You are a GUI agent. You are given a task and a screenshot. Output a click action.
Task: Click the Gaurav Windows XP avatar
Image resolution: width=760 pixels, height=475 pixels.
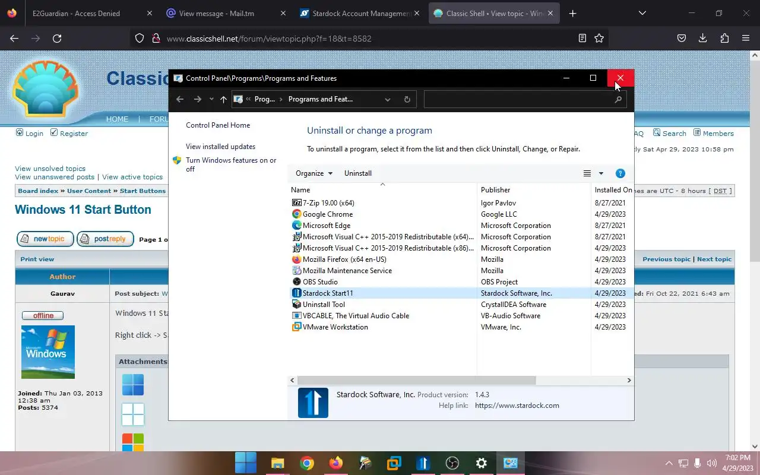click(x=48, y=352)
